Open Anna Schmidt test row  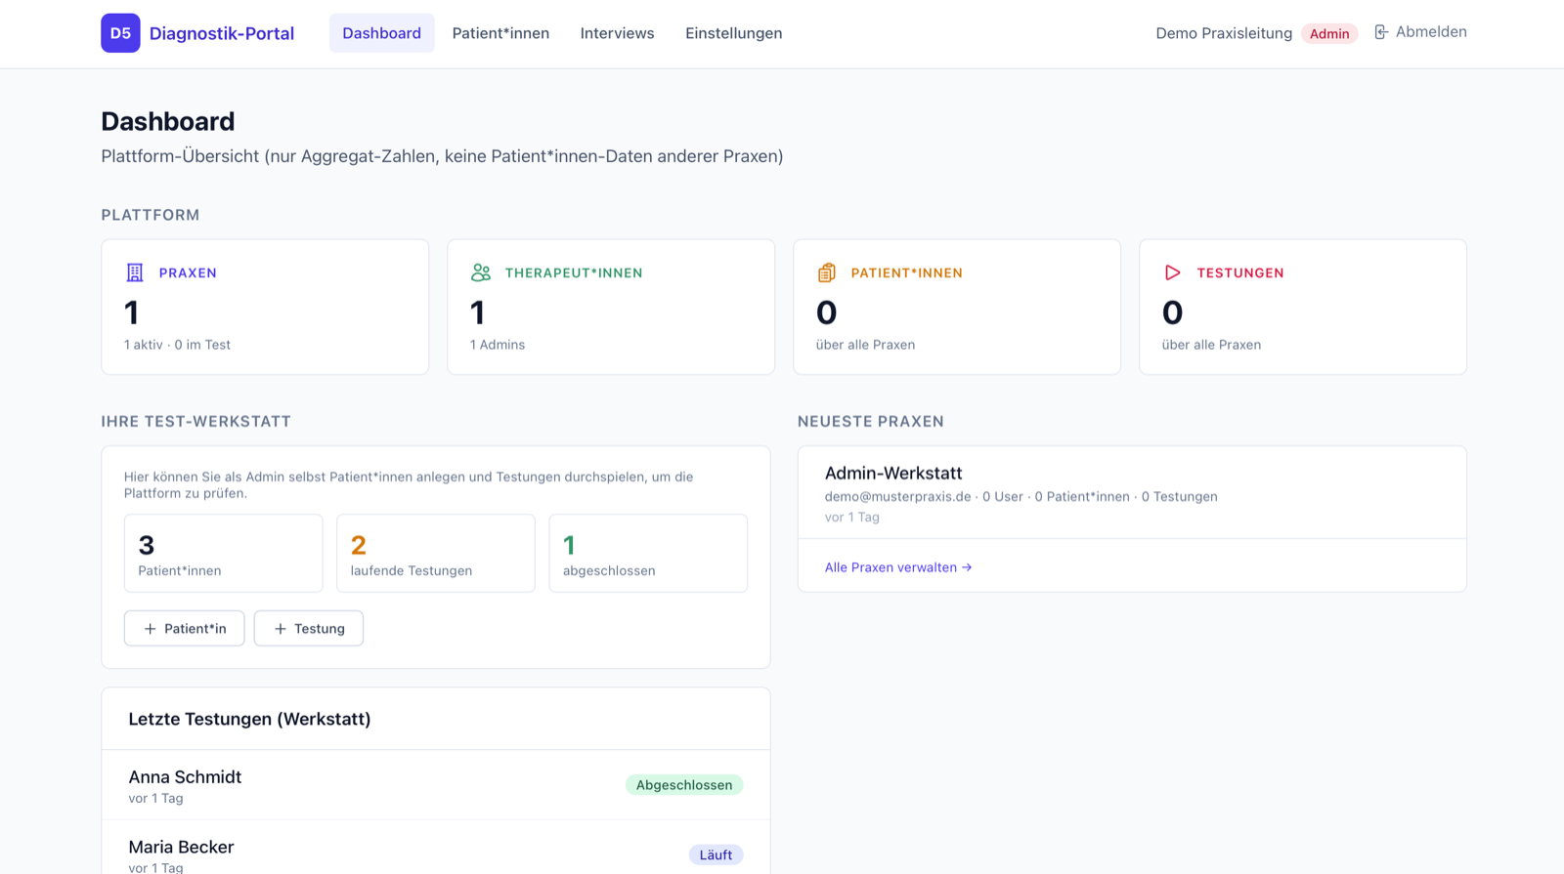pos(436,785)
